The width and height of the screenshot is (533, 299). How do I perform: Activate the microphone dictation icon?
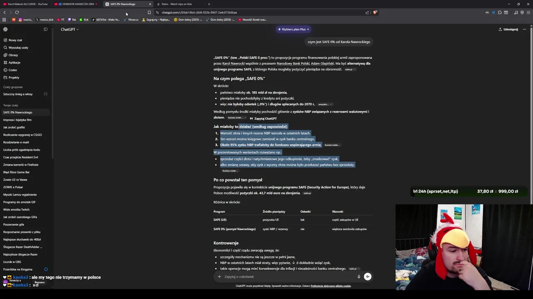point(359,277)
